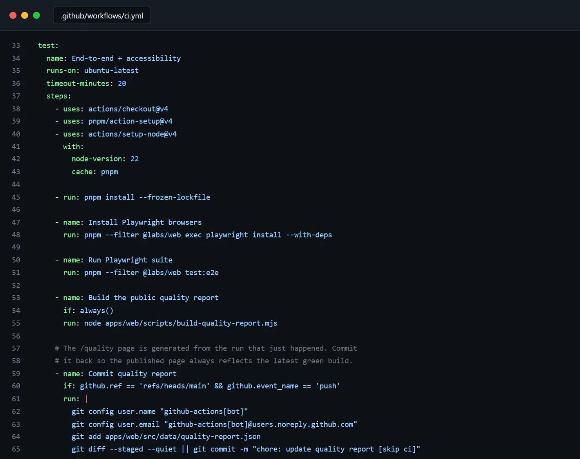Screen dimensions: 580x459
Task: Click 'git config user.name' line
Action: [x=160, y=412]
